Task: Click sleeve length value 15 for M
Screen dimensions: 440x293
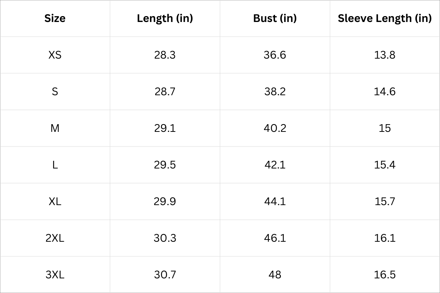Action: click(x=385, y=128)
